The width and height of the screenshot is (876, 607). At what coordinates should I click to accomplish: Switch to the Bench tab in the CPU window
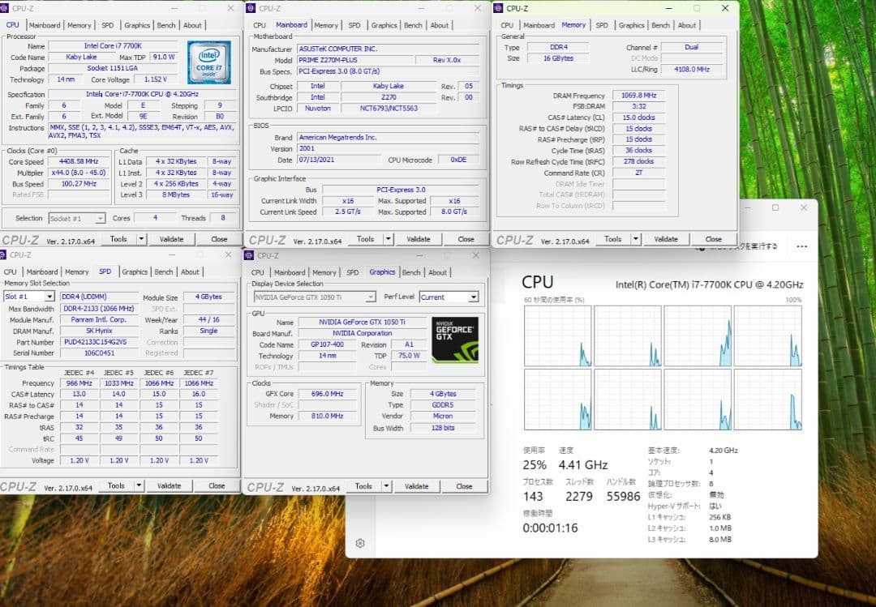click(166, 25)
